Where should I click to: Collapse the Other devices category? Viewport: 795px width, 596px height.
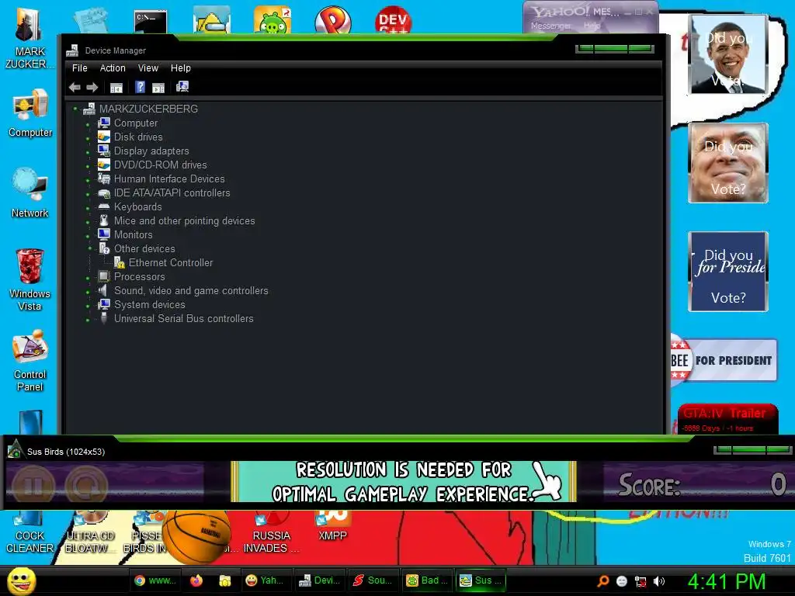(x=90, y=248)
